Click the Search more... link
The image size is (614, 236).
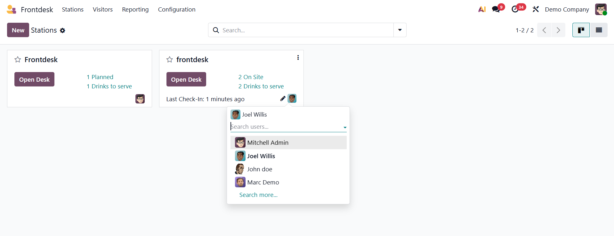coord(258,195)
